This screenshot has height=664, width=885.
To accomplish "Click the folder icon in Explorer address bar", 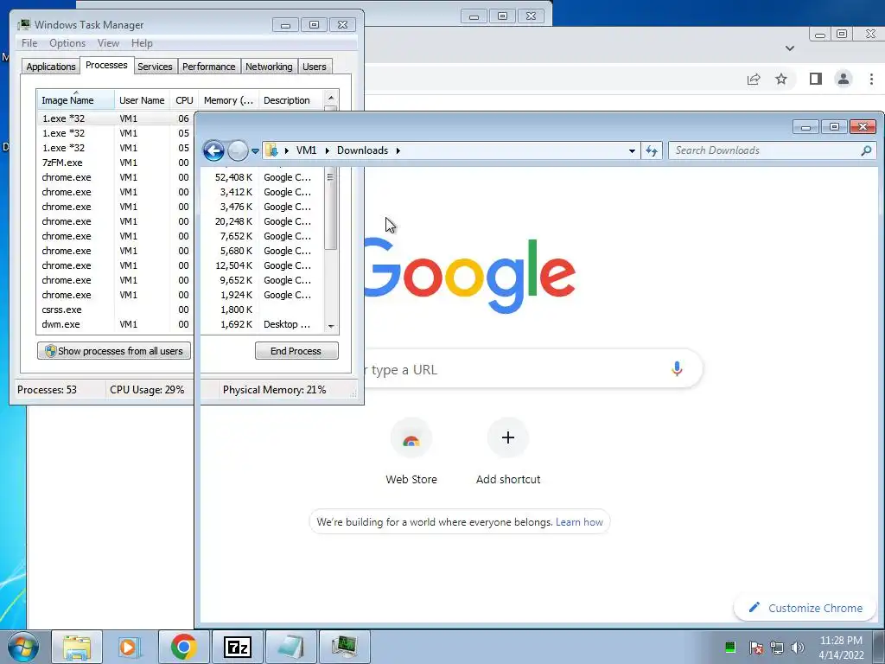I will coord(271,150).
